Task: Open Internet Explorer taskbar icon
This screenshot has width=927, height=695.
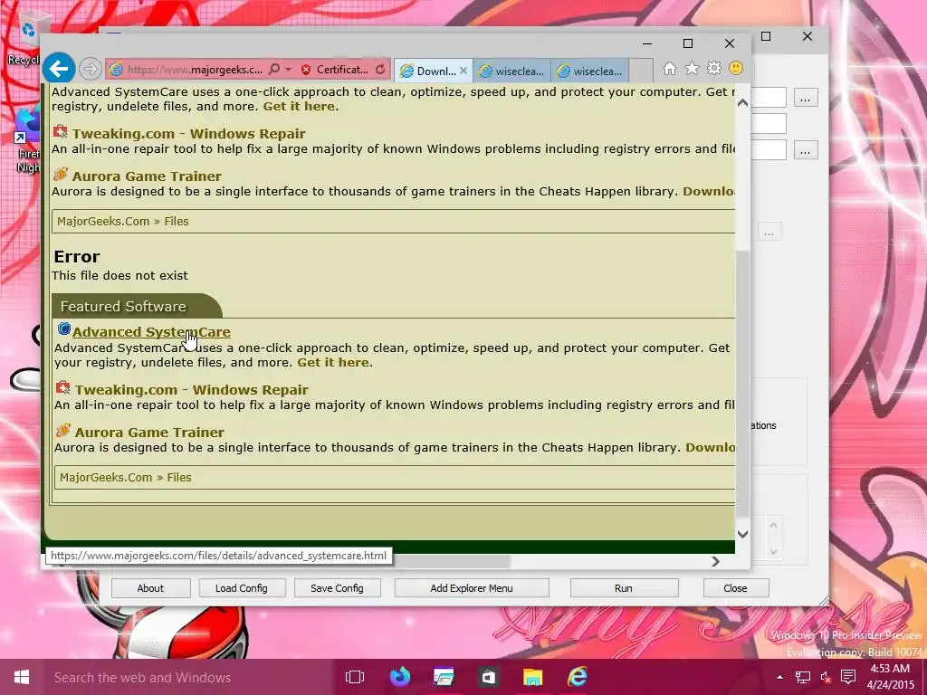Action: point(577,677)
